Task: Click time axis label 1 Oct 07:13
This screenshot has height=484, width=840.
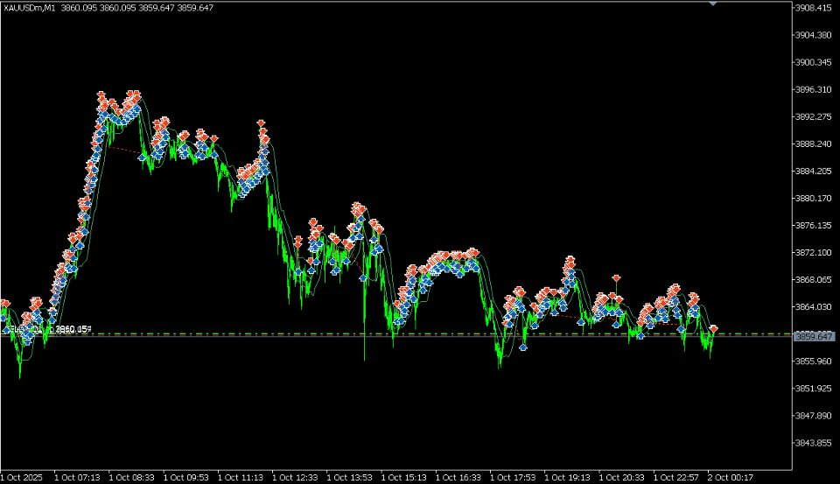Action: click(78, 478)
